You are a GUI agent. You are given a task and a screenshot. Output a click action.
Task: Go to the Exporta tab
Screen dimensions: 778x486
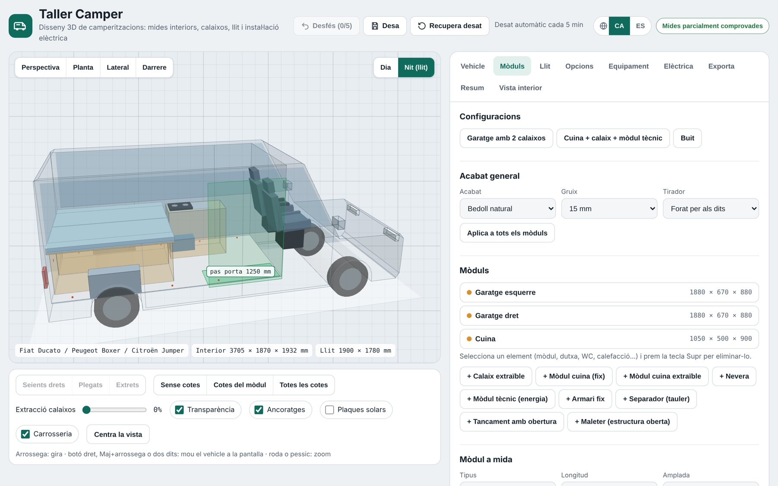721,66
